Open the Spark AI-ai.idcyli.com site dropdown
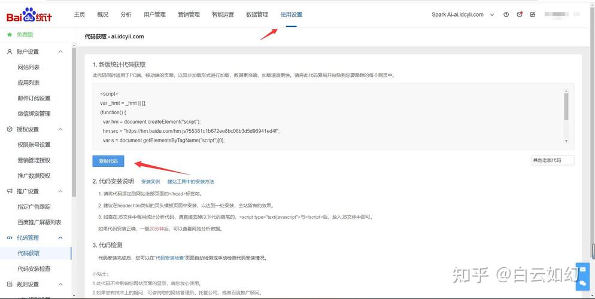595x299 pixels. [x=463, y=15]
